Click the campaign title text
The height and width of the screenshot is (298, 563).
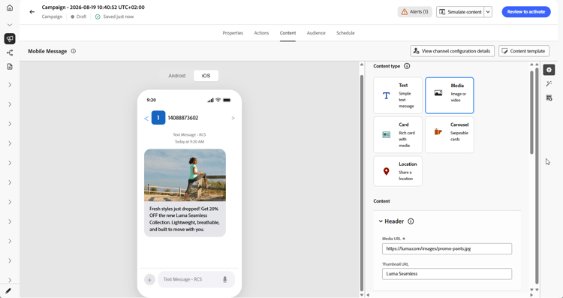93,8
